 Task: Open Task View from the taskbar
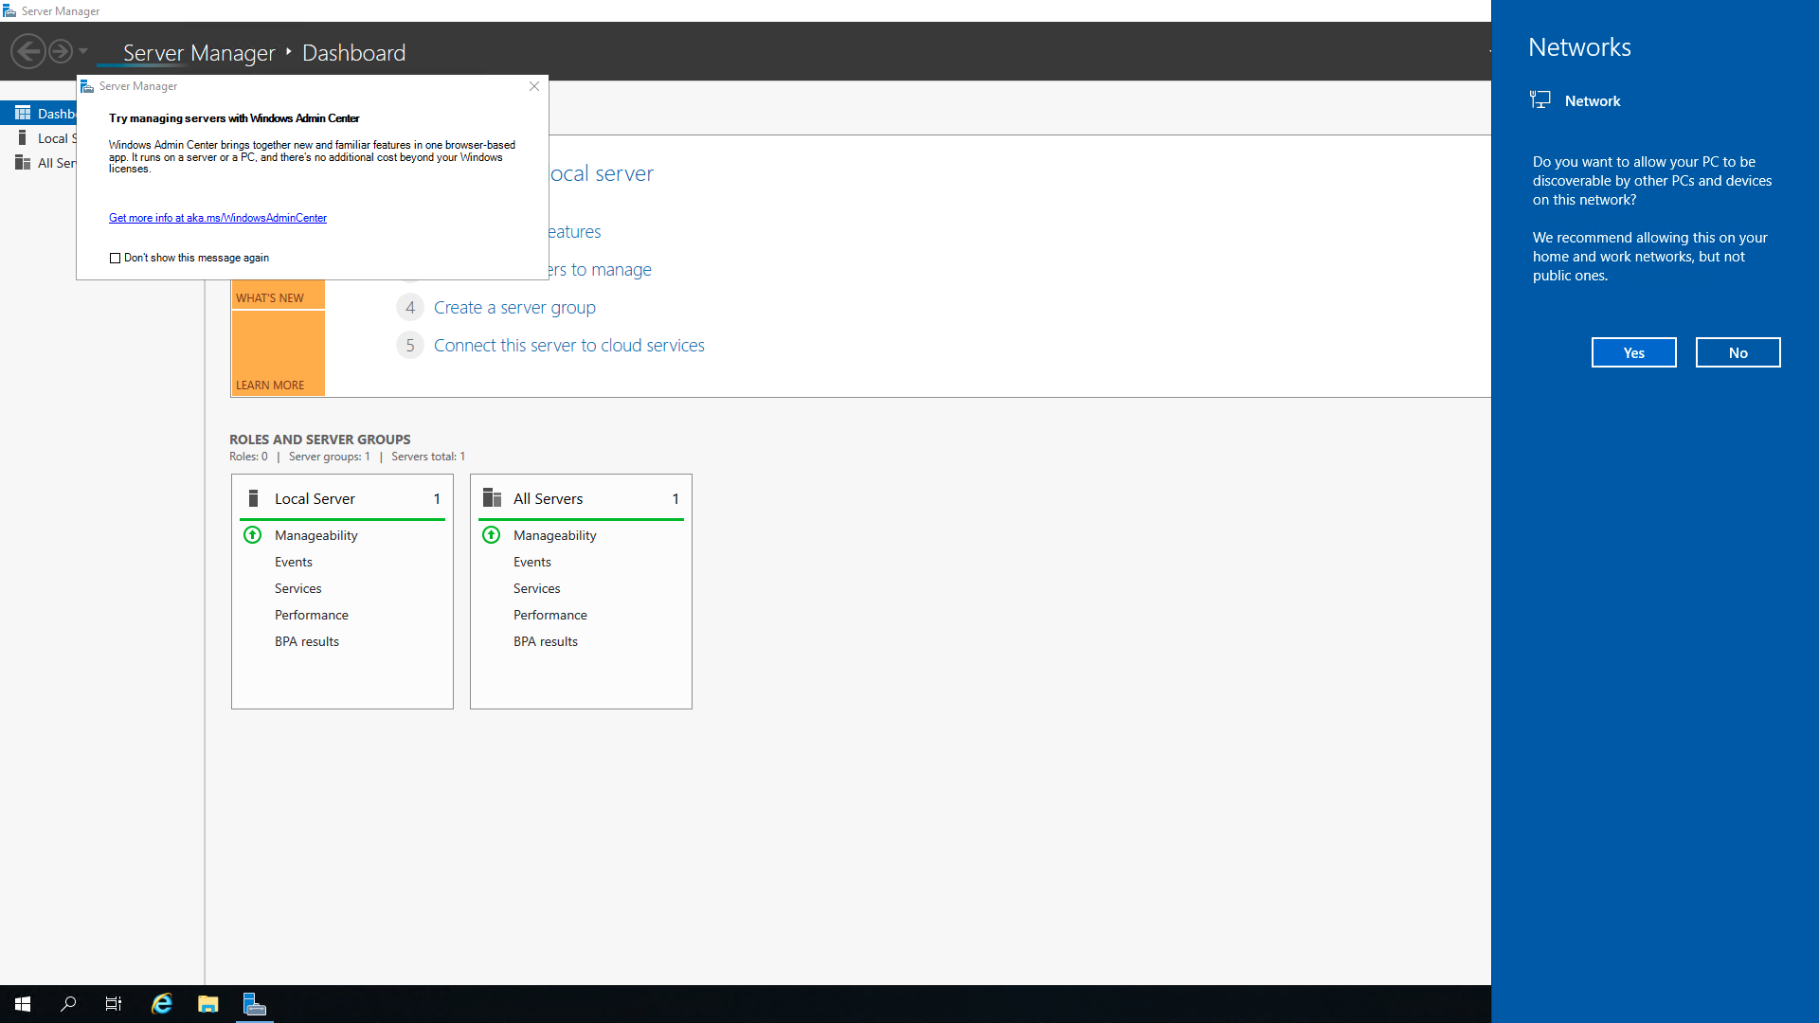pyautogui.click(x=114, y=1004)
